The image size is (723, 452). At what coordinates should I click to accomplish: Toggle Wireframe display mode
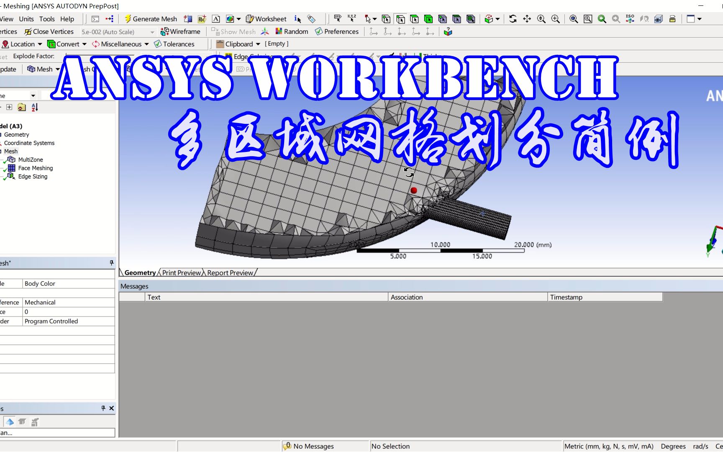[180, 31]
